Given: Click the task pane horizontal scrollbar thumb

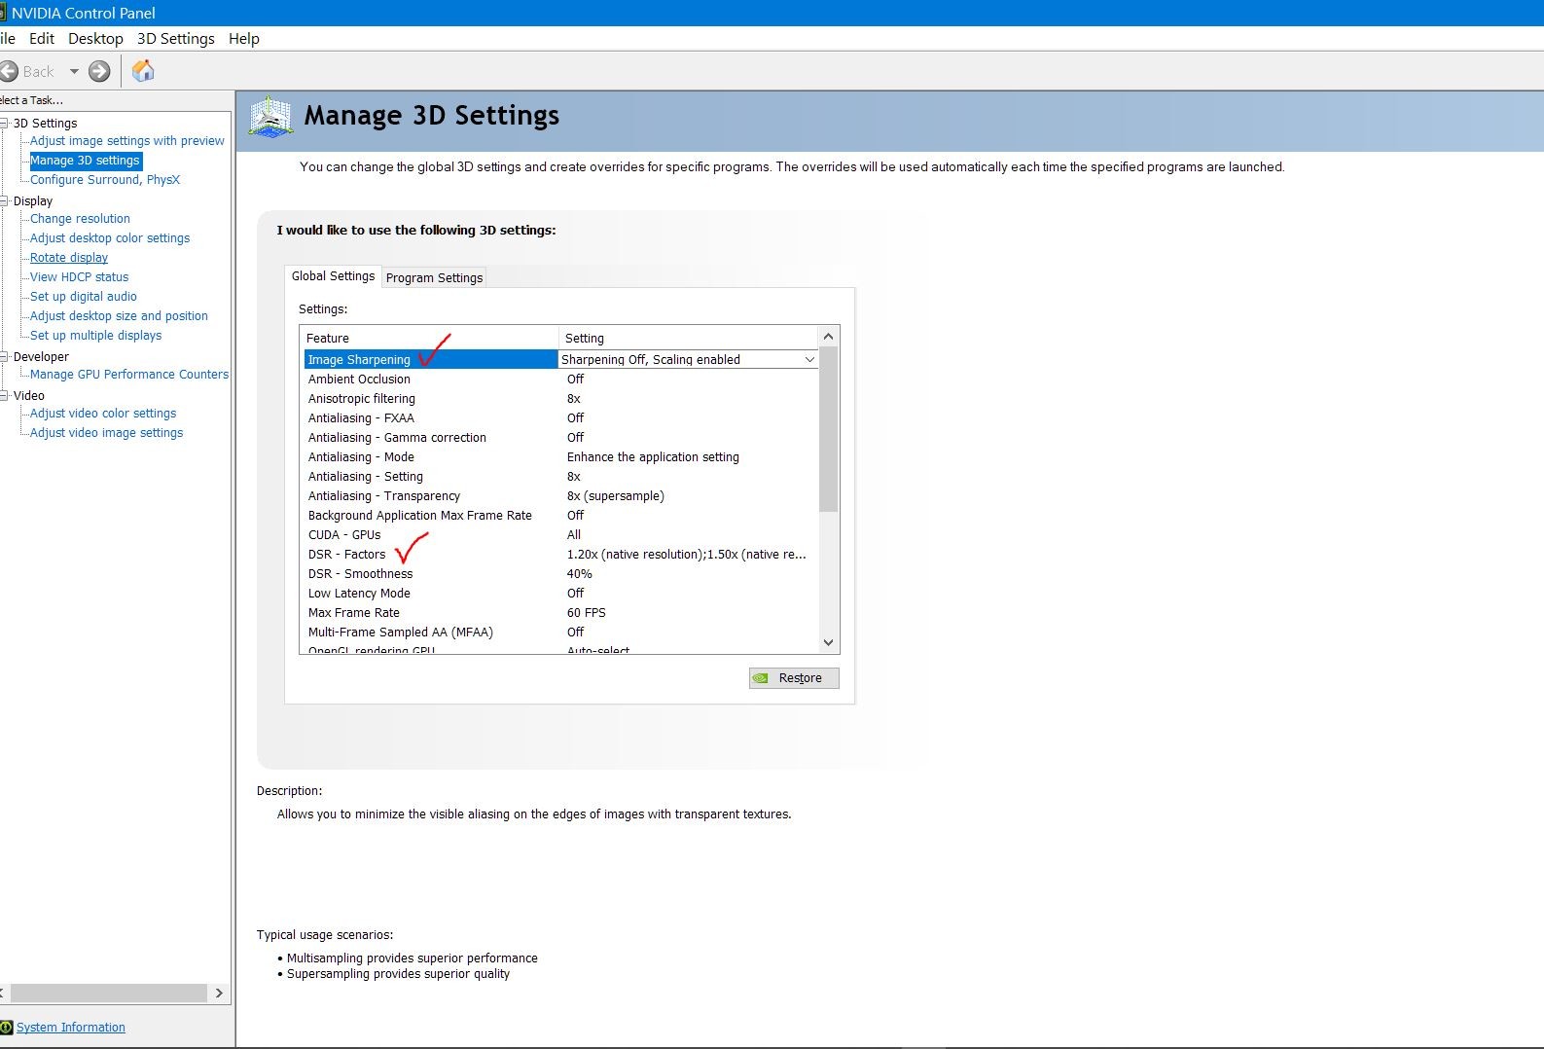Looking at the screenshot, I should [x=109, y=994].
